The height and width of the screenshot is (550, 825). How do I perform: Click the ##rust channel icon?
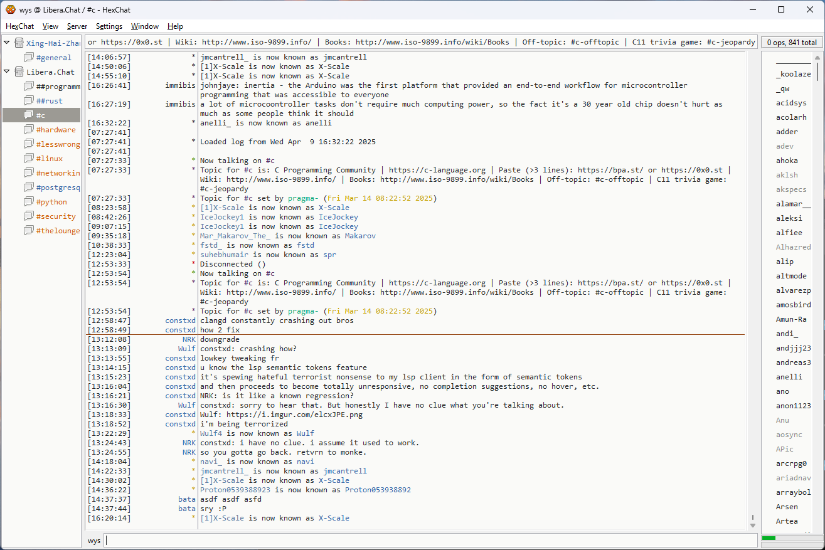(29, 100)
